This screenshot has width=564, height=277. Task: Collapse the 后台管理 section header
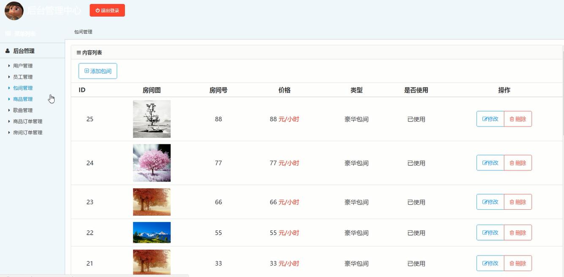click(33, 51)
